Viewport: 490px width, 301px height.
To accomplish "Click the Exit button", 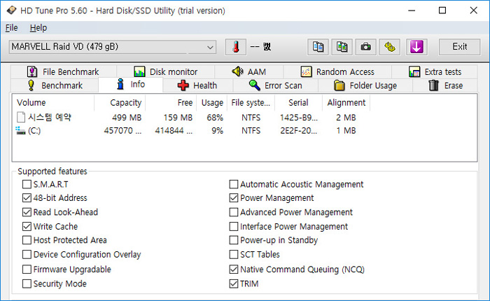I will (x=459, y=47).
